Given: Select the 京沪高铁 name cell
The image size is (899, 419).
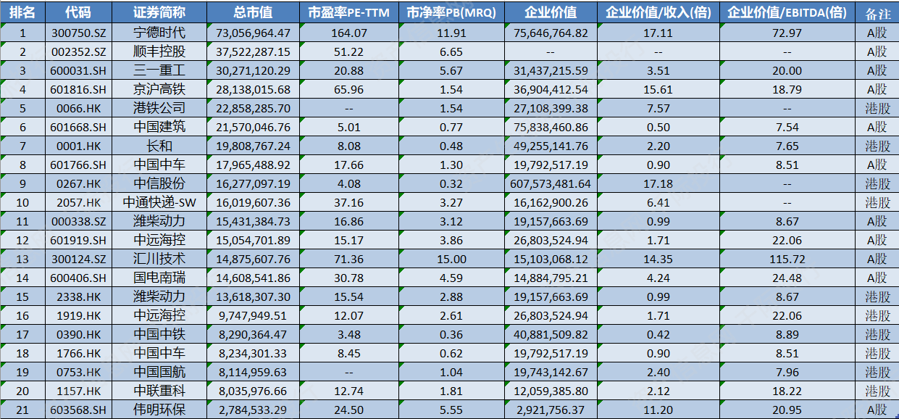Looking at the screenshot, I should pos(159,89).
